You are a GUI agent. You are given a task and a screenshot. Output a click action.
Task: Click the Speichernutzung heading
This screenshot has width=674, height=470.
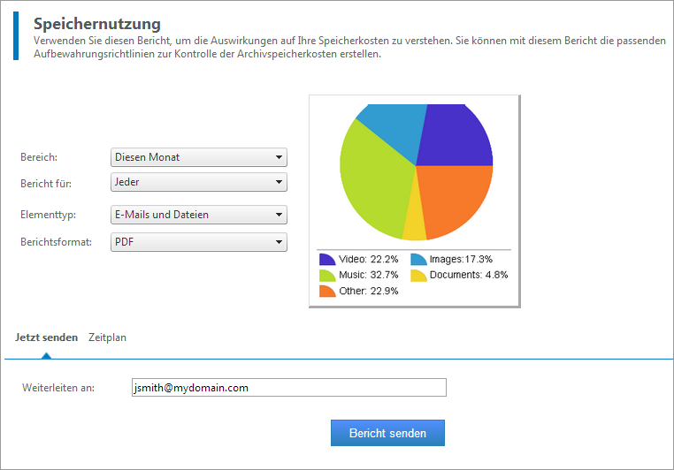[97, 23]
